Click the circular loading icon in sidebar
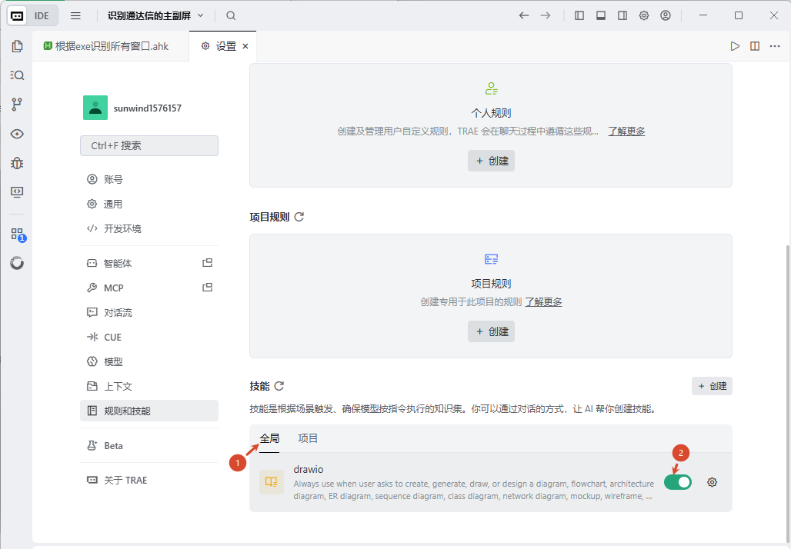791x549 pixels. click(x=17, y=263)
